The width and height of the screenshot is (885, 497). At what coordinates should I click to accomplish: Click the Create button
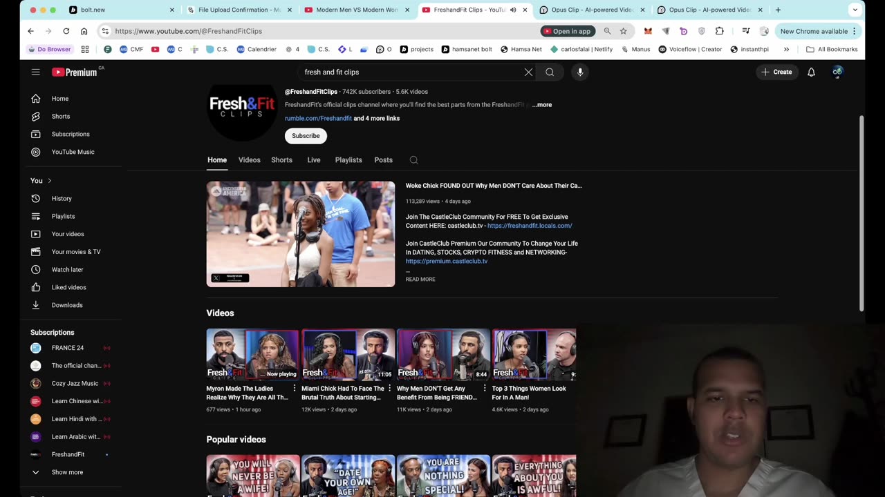coord(776,72)
